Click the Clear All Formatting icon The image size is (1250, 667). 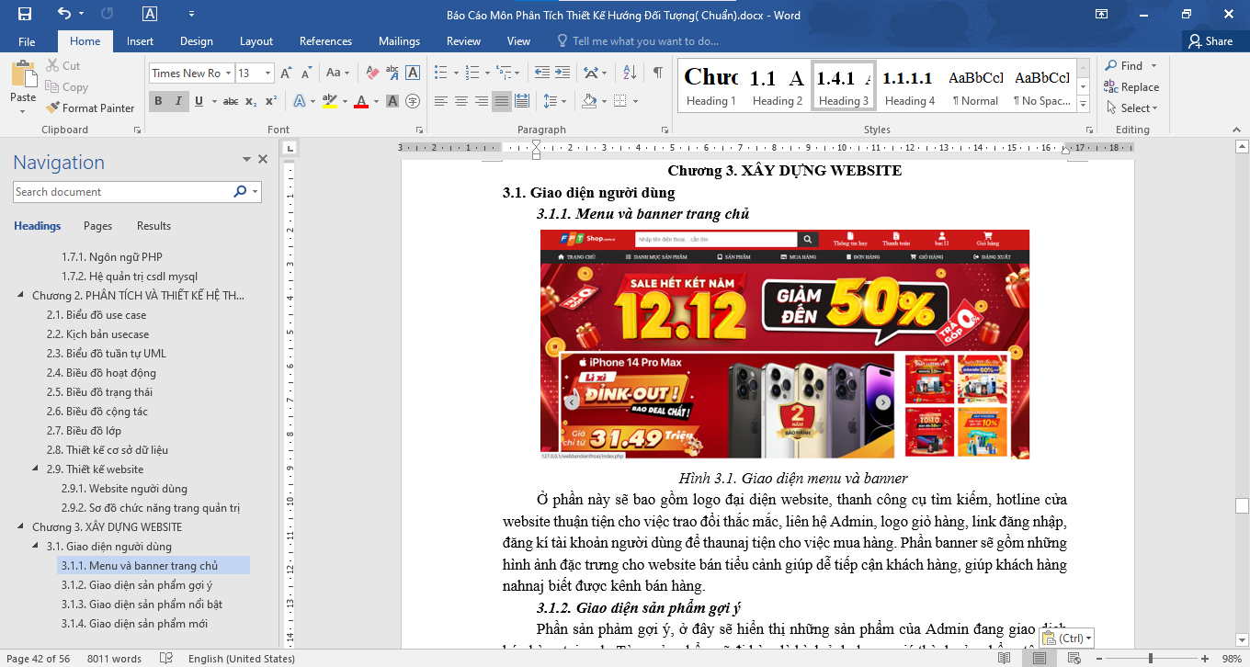(372, 73)
